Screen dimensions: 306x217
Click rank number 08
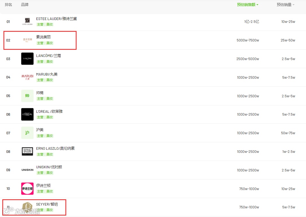8,151
